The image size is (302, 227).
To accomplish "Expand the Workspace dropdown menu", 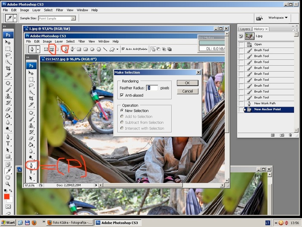I will (278, 18).
